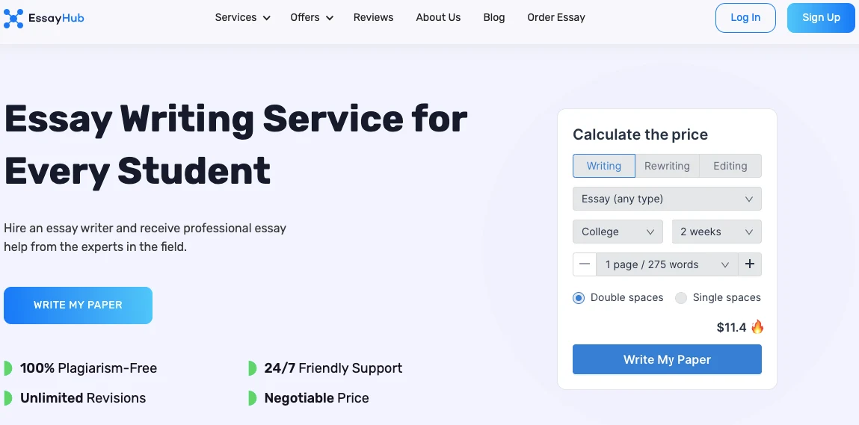
Task: Open the 2 weeks deadline dropdown
Action: click(x=716, y=232)
